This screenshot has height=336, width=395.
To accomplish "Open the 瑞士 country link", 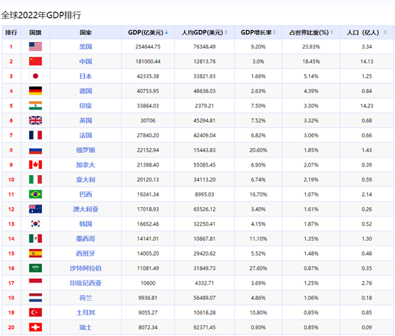I will point(86,327).
